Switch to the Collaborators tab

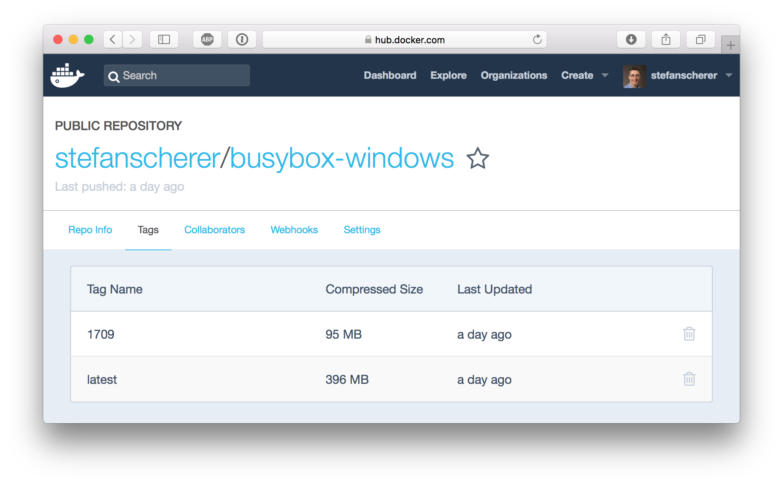click(215, 230)
